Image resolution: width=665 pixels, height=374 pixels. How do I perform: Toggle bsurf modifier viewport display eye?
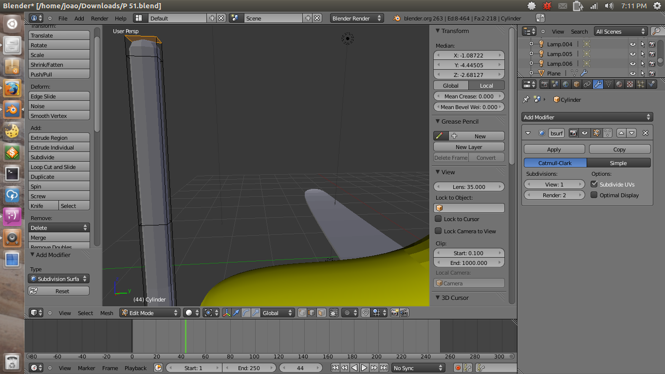tap(585, 133)
